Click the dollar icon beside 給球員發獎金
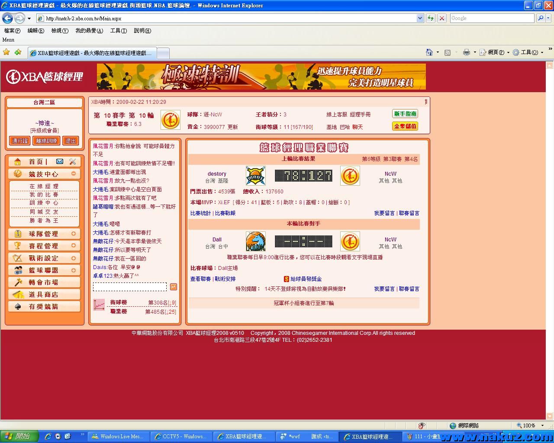 tap(286, 279)
